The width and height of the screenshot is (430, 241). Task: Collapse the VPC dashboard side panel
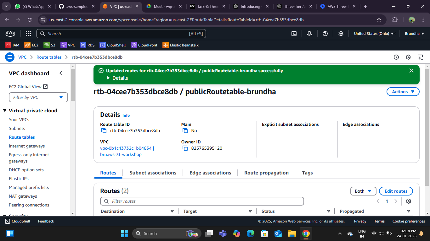click(61, 73)
